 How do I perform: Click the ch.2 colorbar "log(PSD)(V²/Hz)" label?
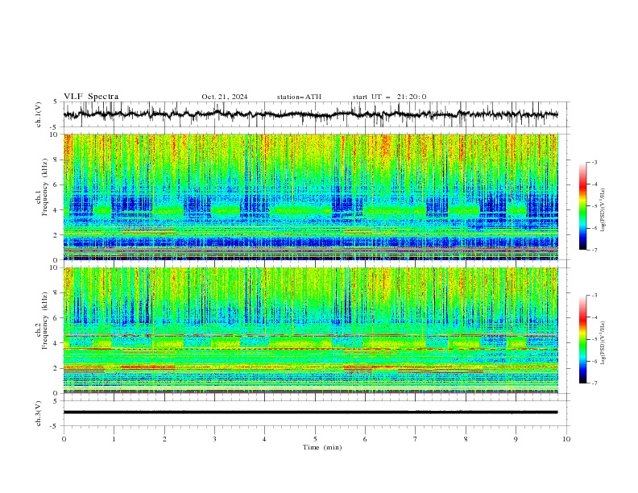pos(603,343)
